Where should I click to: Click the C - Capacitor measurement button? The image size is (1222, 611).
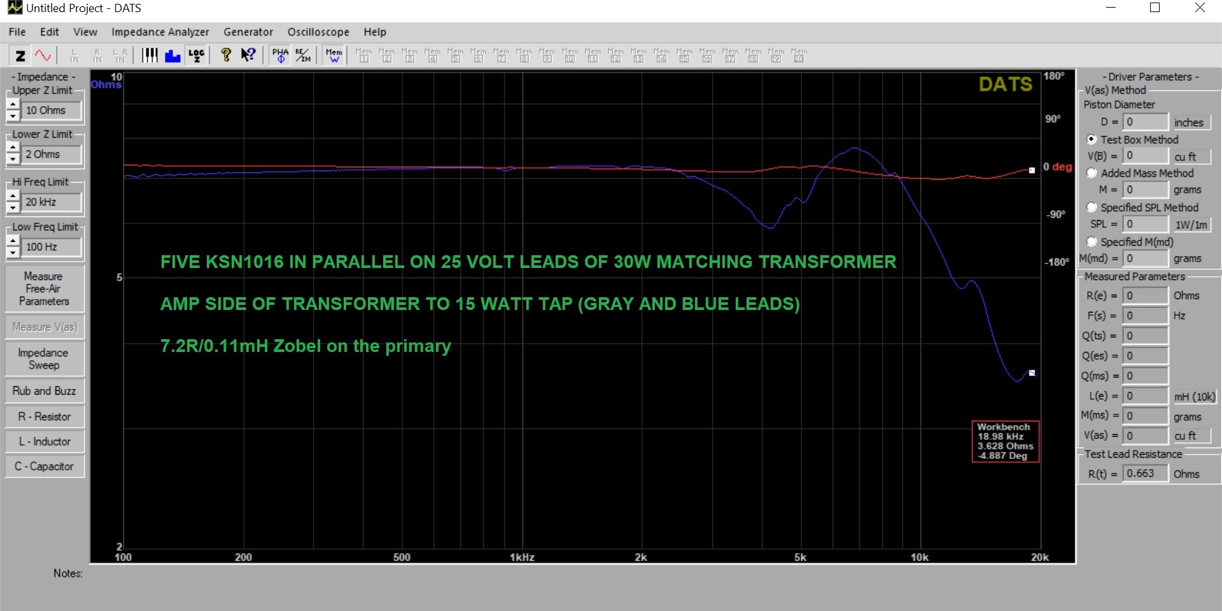point(44,467)
